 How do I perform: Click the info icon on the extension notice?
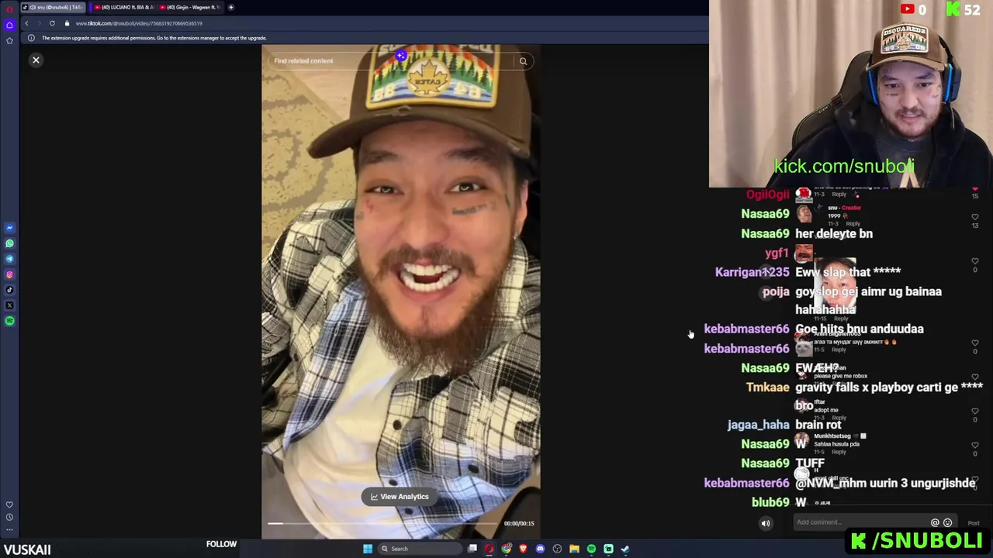tap(31, 38)
